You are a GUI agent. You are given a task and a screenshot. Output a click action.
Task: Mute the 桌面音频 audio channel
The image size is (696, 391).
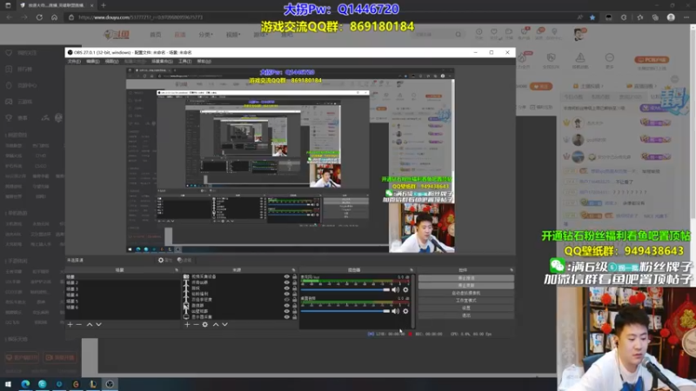(395, 311)
